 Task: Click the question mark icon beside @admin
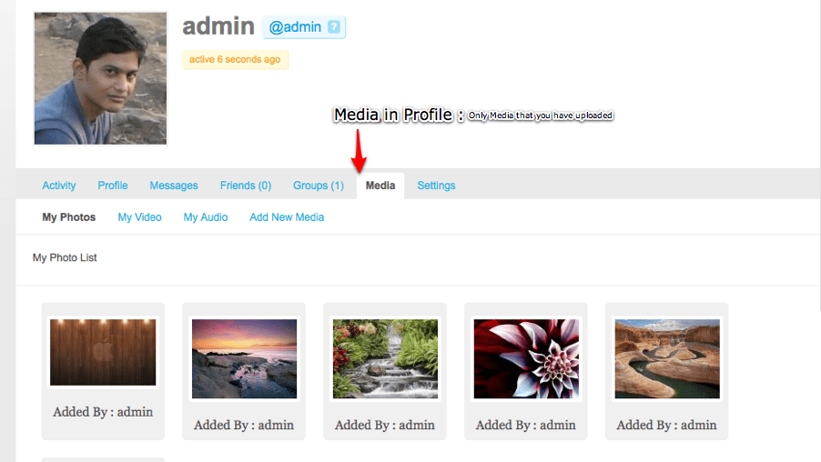(333, 26)
